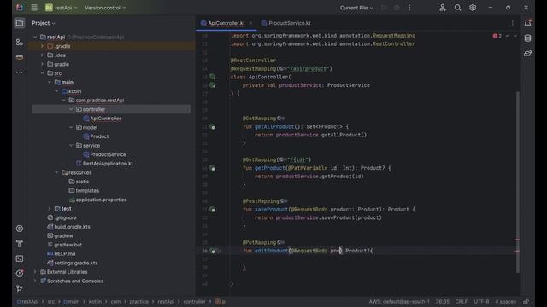This screenshot has height=307, width=547.
Task: Open the Problems tool window icon
Action: click(x=20, y=274)
